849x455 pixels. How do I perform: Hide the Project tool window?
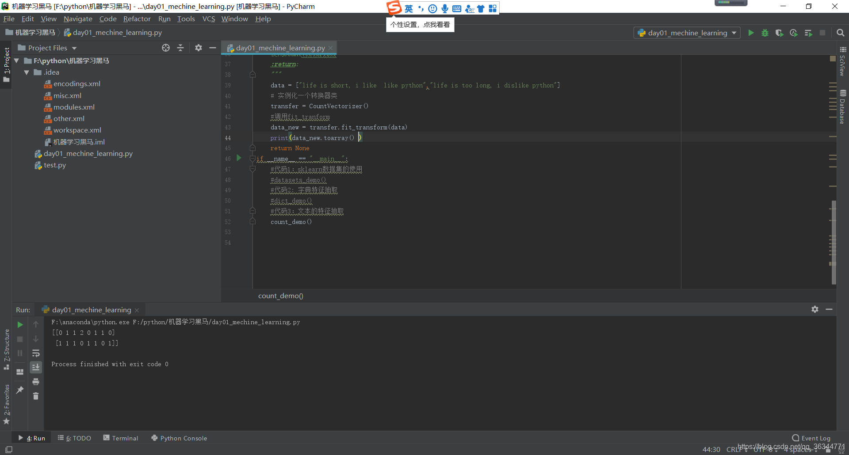point(213,48)
